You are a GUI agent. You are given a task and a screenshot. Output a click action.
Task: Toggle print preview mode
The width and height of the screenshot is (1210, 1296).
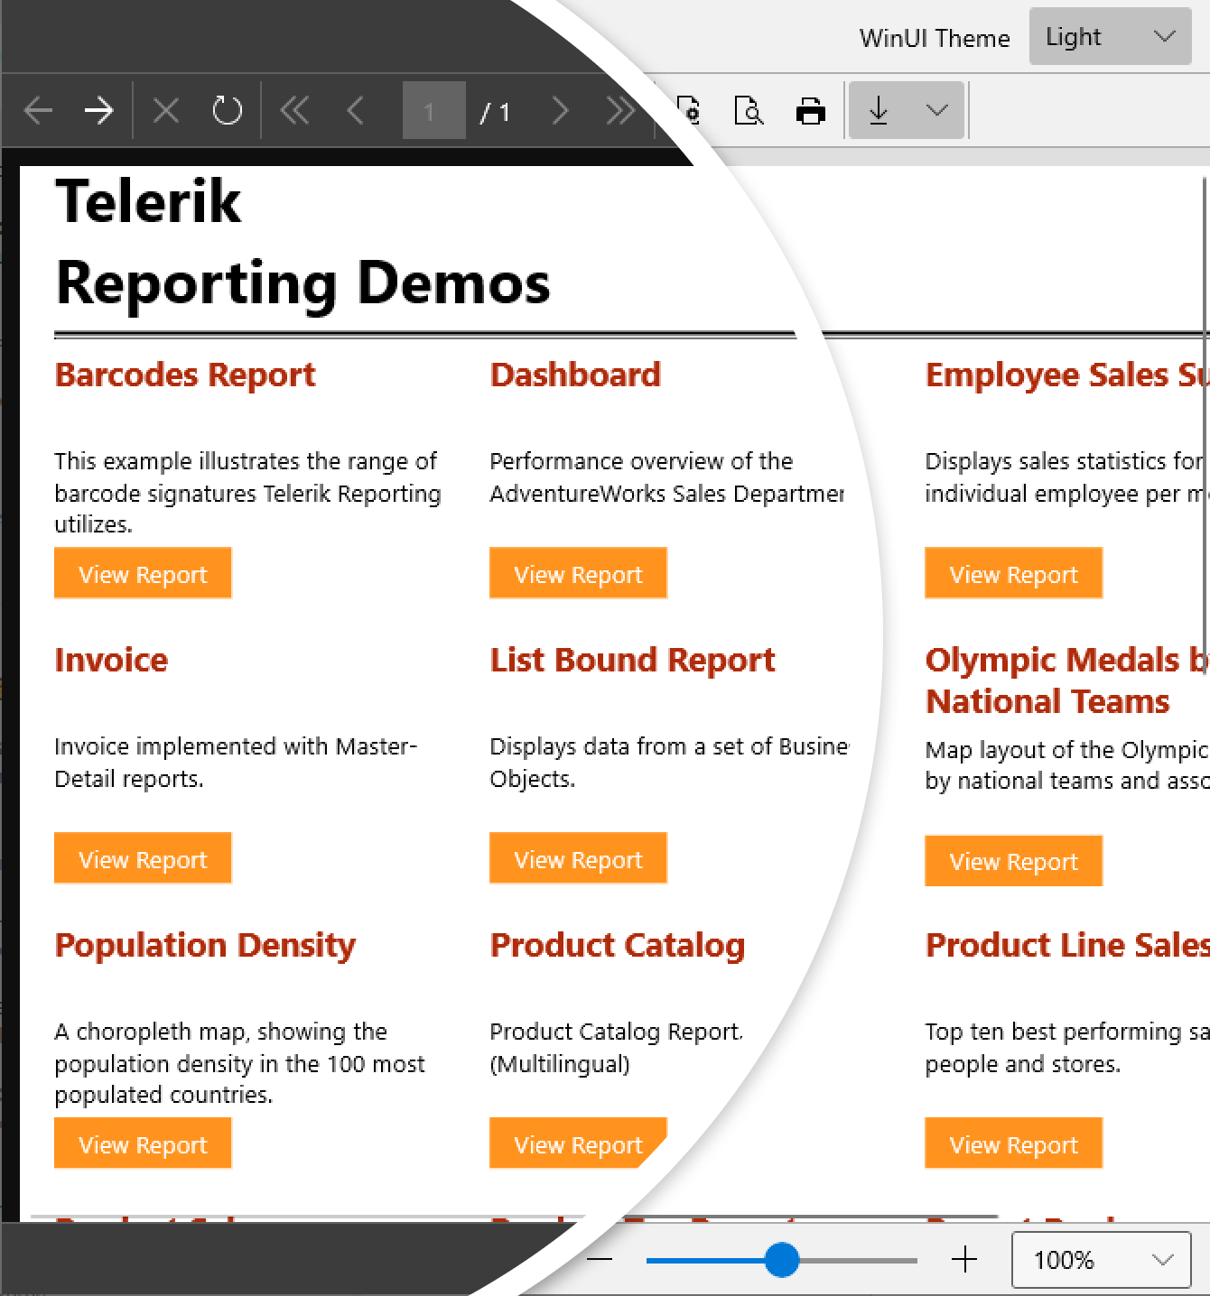(749, 111)
